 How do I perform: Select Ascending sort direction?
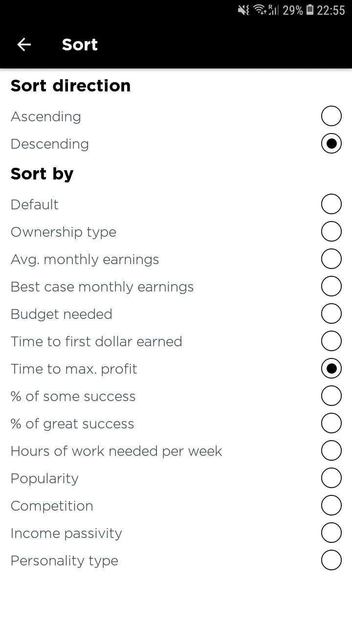331,116
